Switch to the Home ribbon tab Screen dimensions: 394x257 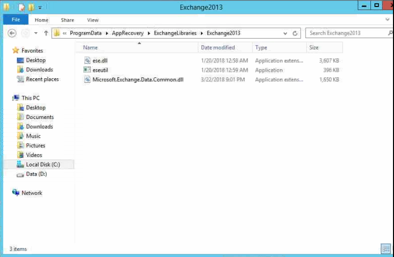point(42,20)
